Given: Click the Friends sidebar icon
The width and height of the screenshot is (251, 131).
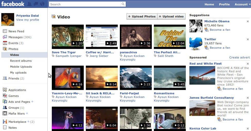Looking at the screenshot, I should point(5,78).
